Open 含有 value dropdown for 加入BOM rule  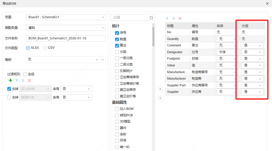(x=76, y=89)
